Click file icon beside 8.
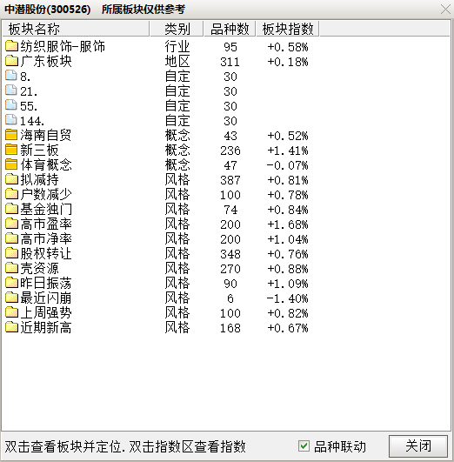Image resolution: width=454 pixels, height=462 pixels. (11, 75)
